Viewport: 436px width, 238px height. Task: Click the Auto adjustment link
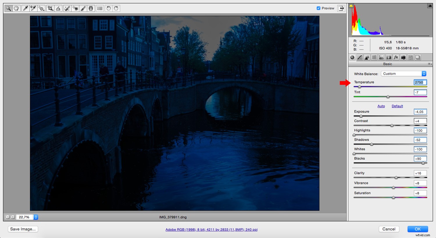tap(381, 106)
